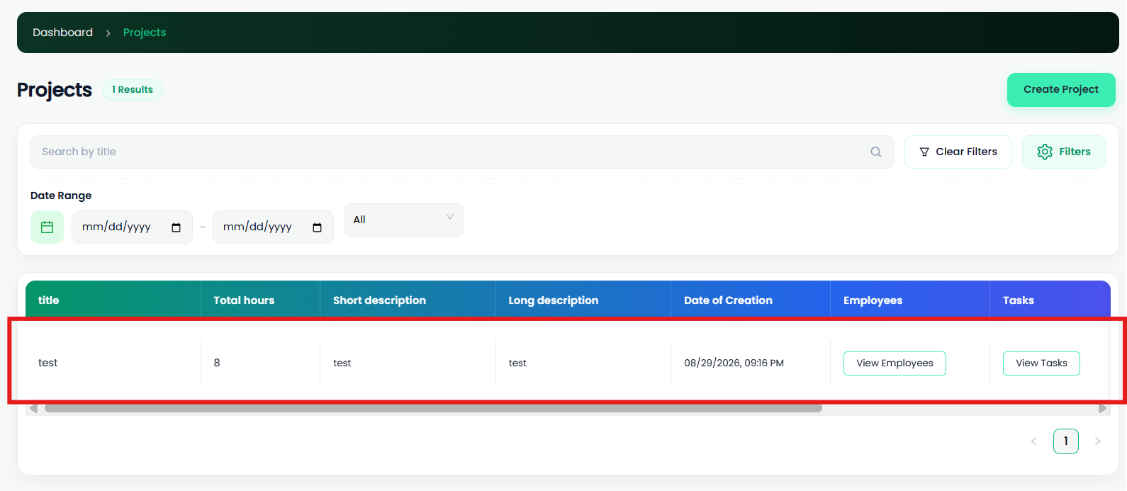Click the end date input field
This screenshot has width=1127, height=491.
tap(273, 227)
